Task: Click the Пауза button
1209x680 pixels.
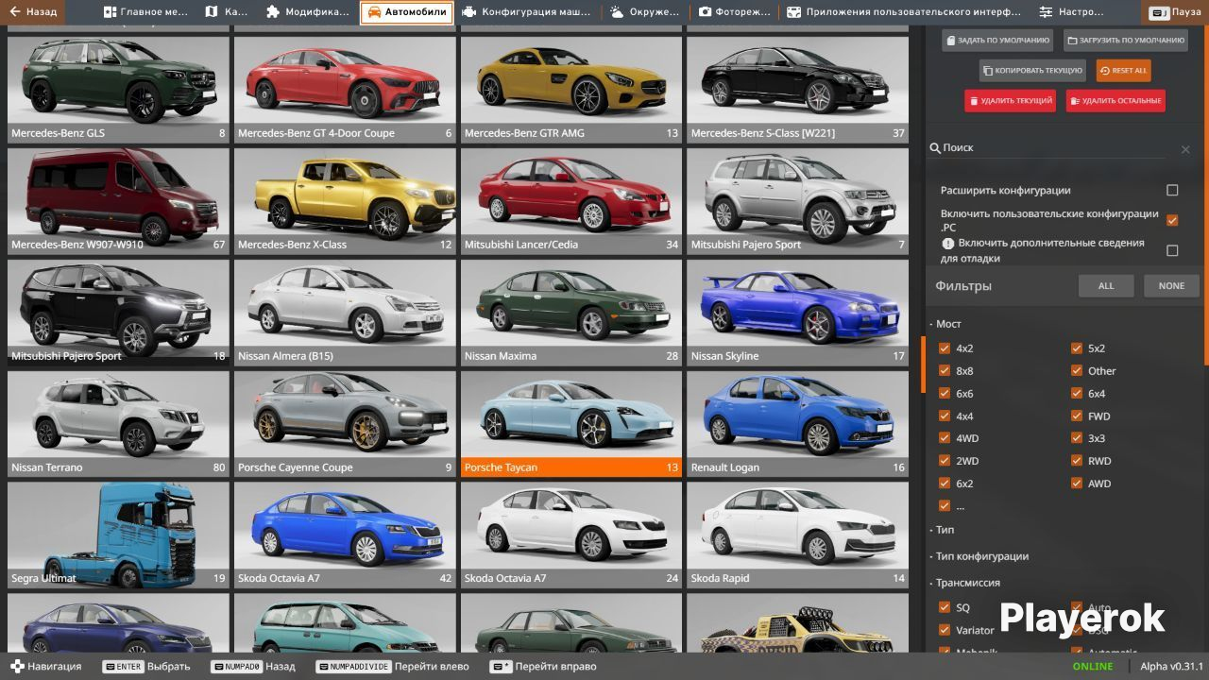Action: pos(1175,12)
